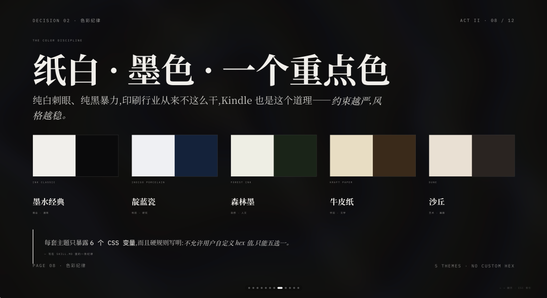
Task: Click the 靛蓝瓷 theme title
Action: (144, 202)
